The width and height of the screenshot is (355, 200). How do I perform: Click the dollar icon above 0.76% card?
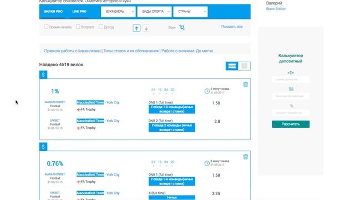click(x=43, y=147)
